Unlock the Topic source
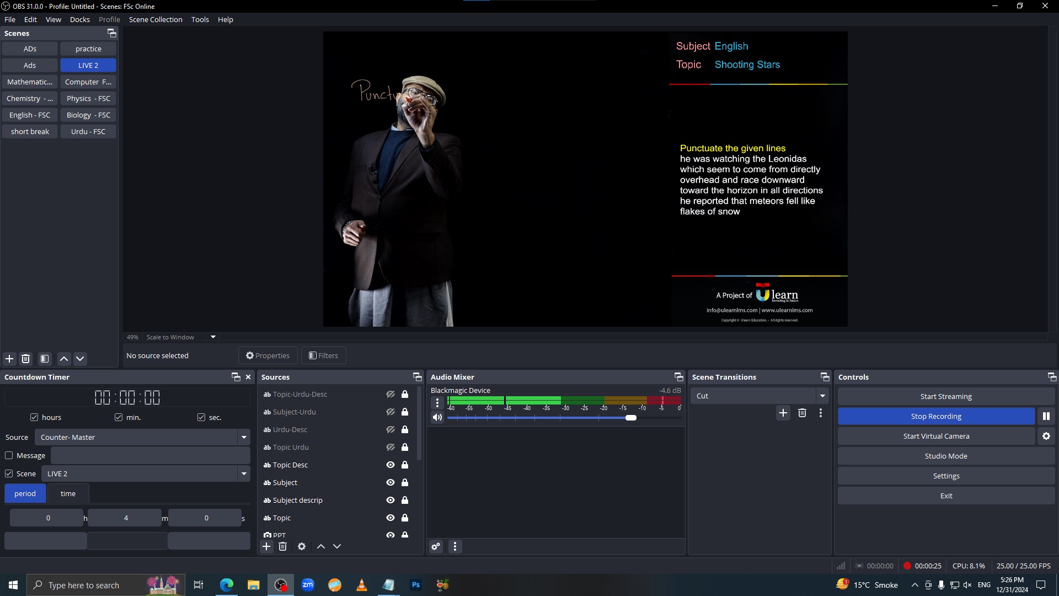 coord(405,518)
